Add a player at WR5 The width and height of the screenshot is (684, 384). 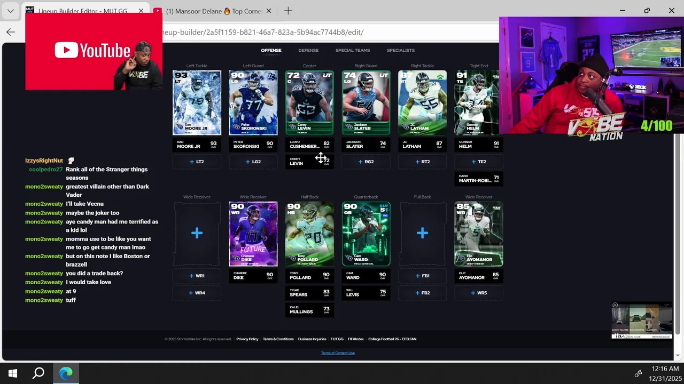coord(479,293)
